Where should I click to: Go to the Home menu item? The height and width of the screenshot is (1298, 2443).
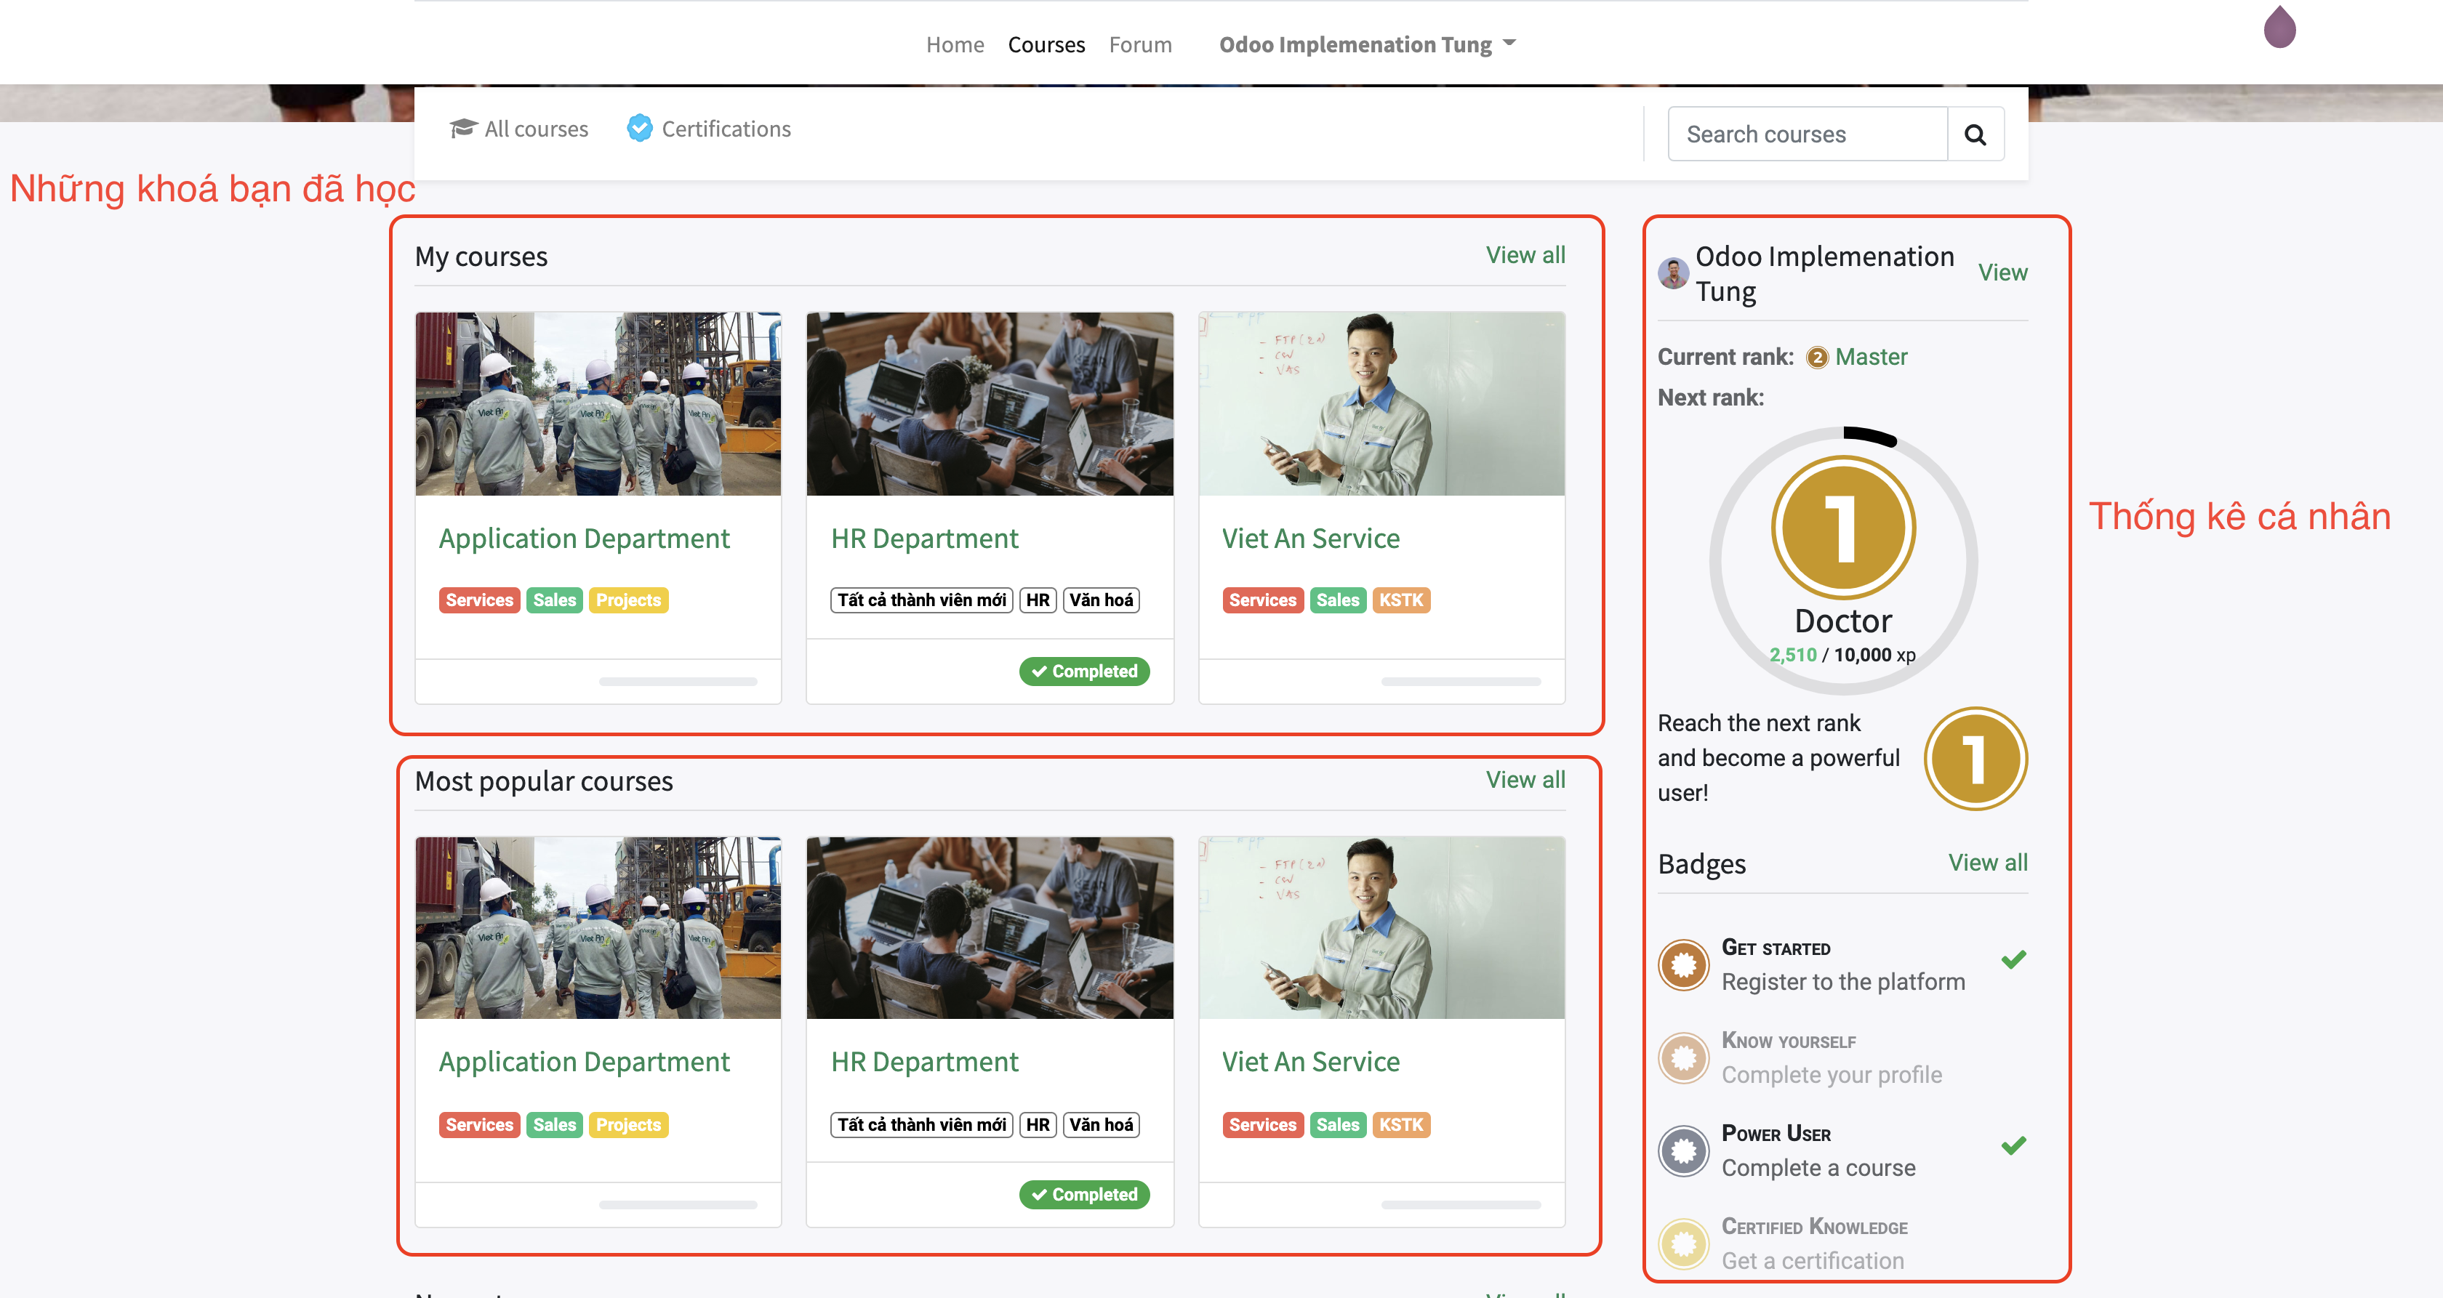pyautogui.click(x=954, y=44)
